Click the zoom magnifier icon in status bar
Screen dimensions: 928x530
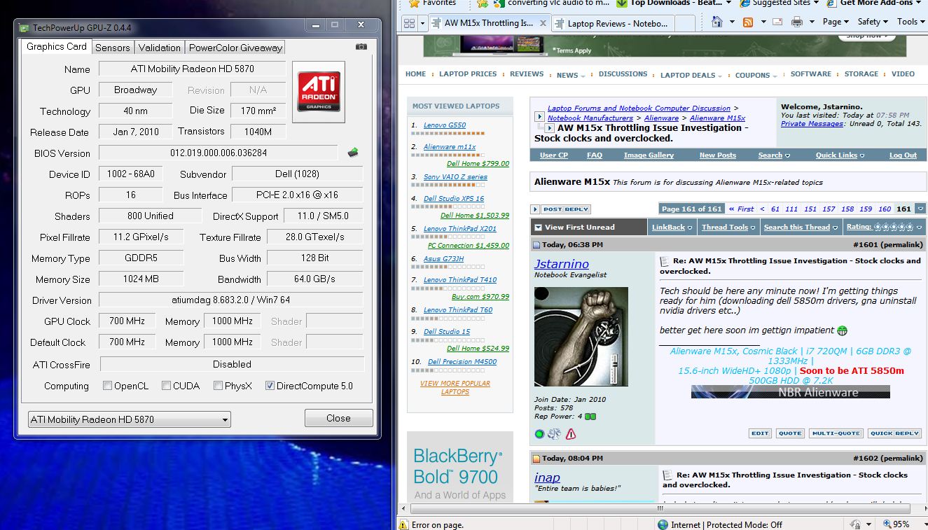887,524
